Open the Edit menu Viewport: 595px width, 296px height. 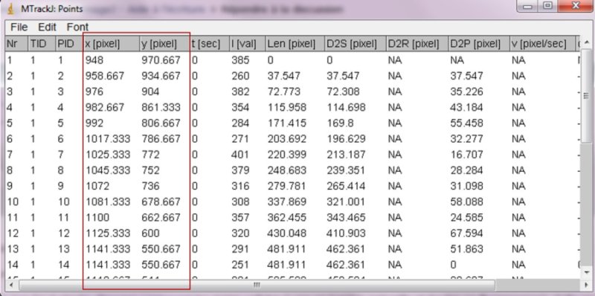(47, 28)
